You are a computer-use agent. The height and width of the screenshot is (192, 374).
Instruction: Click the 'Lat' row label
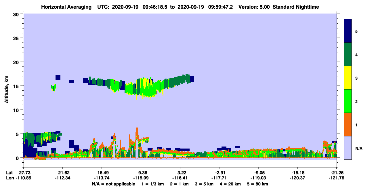[9, 173]
